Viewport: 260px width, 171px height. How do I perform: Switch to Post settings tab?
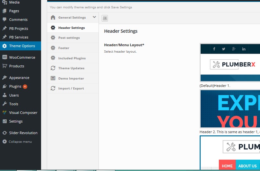pos(73,38)
